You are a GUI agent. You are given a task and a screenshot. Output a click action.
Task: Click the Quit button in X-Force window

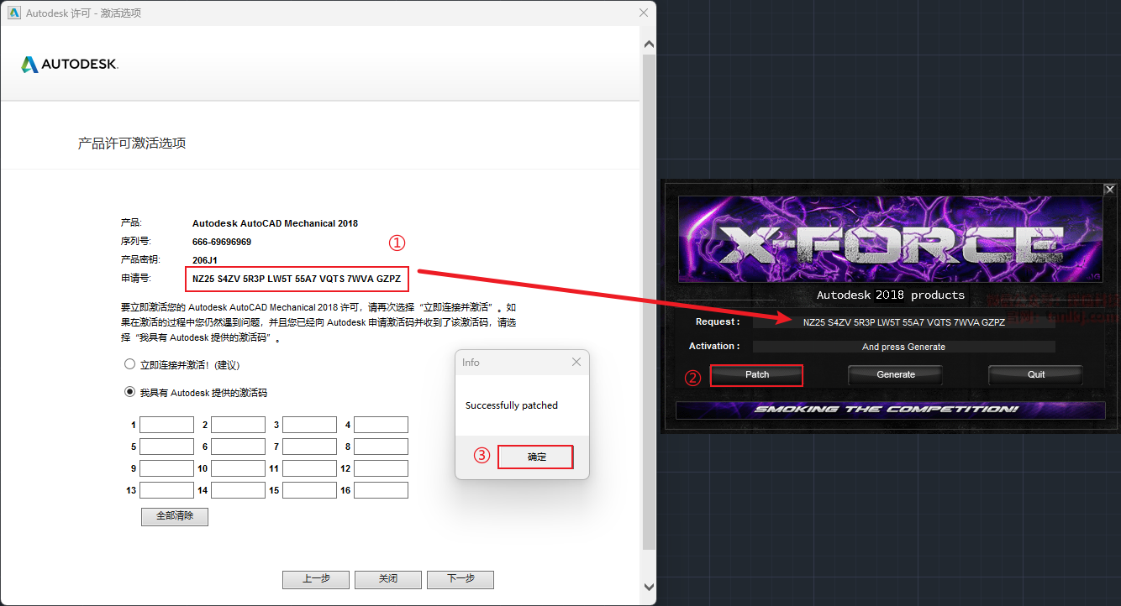click(x=1036, y=374)
